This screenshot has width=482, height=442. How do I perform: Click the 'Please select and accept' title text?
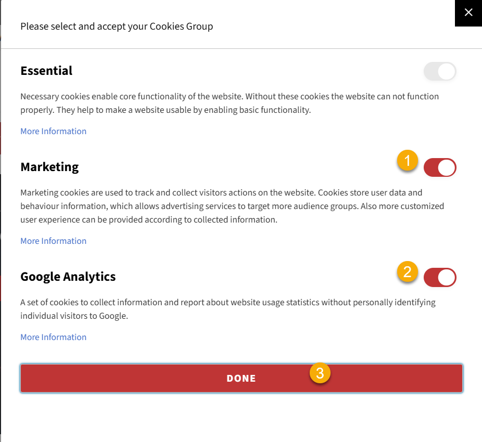[117, 26]
